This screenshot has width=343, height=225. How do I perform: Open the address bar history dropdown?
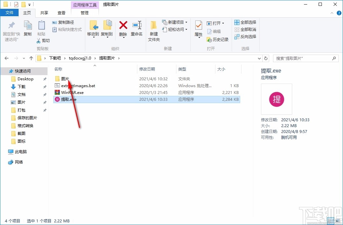pyautogui.click(x=259, y=59)
